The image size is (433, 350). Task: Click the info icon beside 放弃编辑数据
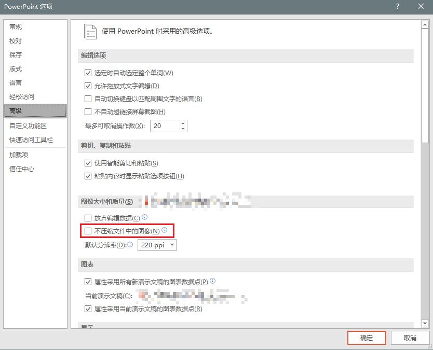144,217
